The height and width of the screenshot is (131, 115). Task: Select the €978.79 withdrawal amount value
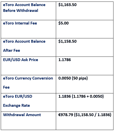66,115
